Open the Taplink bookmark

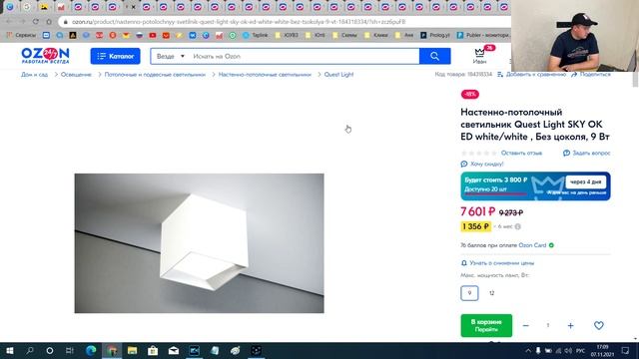tap(256, 36)
